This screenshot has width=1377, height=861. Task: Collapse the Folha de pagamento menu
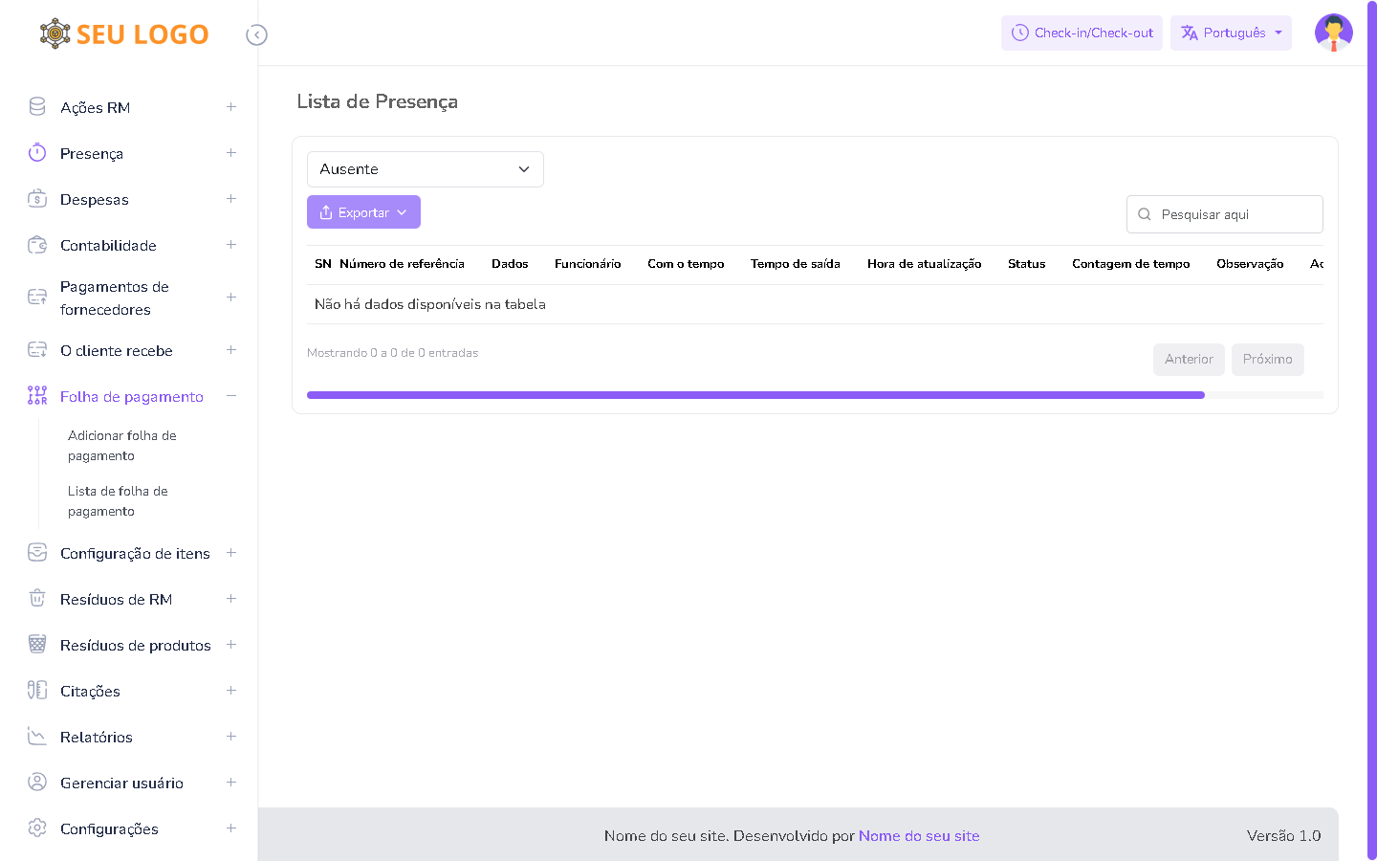point(230,396)
